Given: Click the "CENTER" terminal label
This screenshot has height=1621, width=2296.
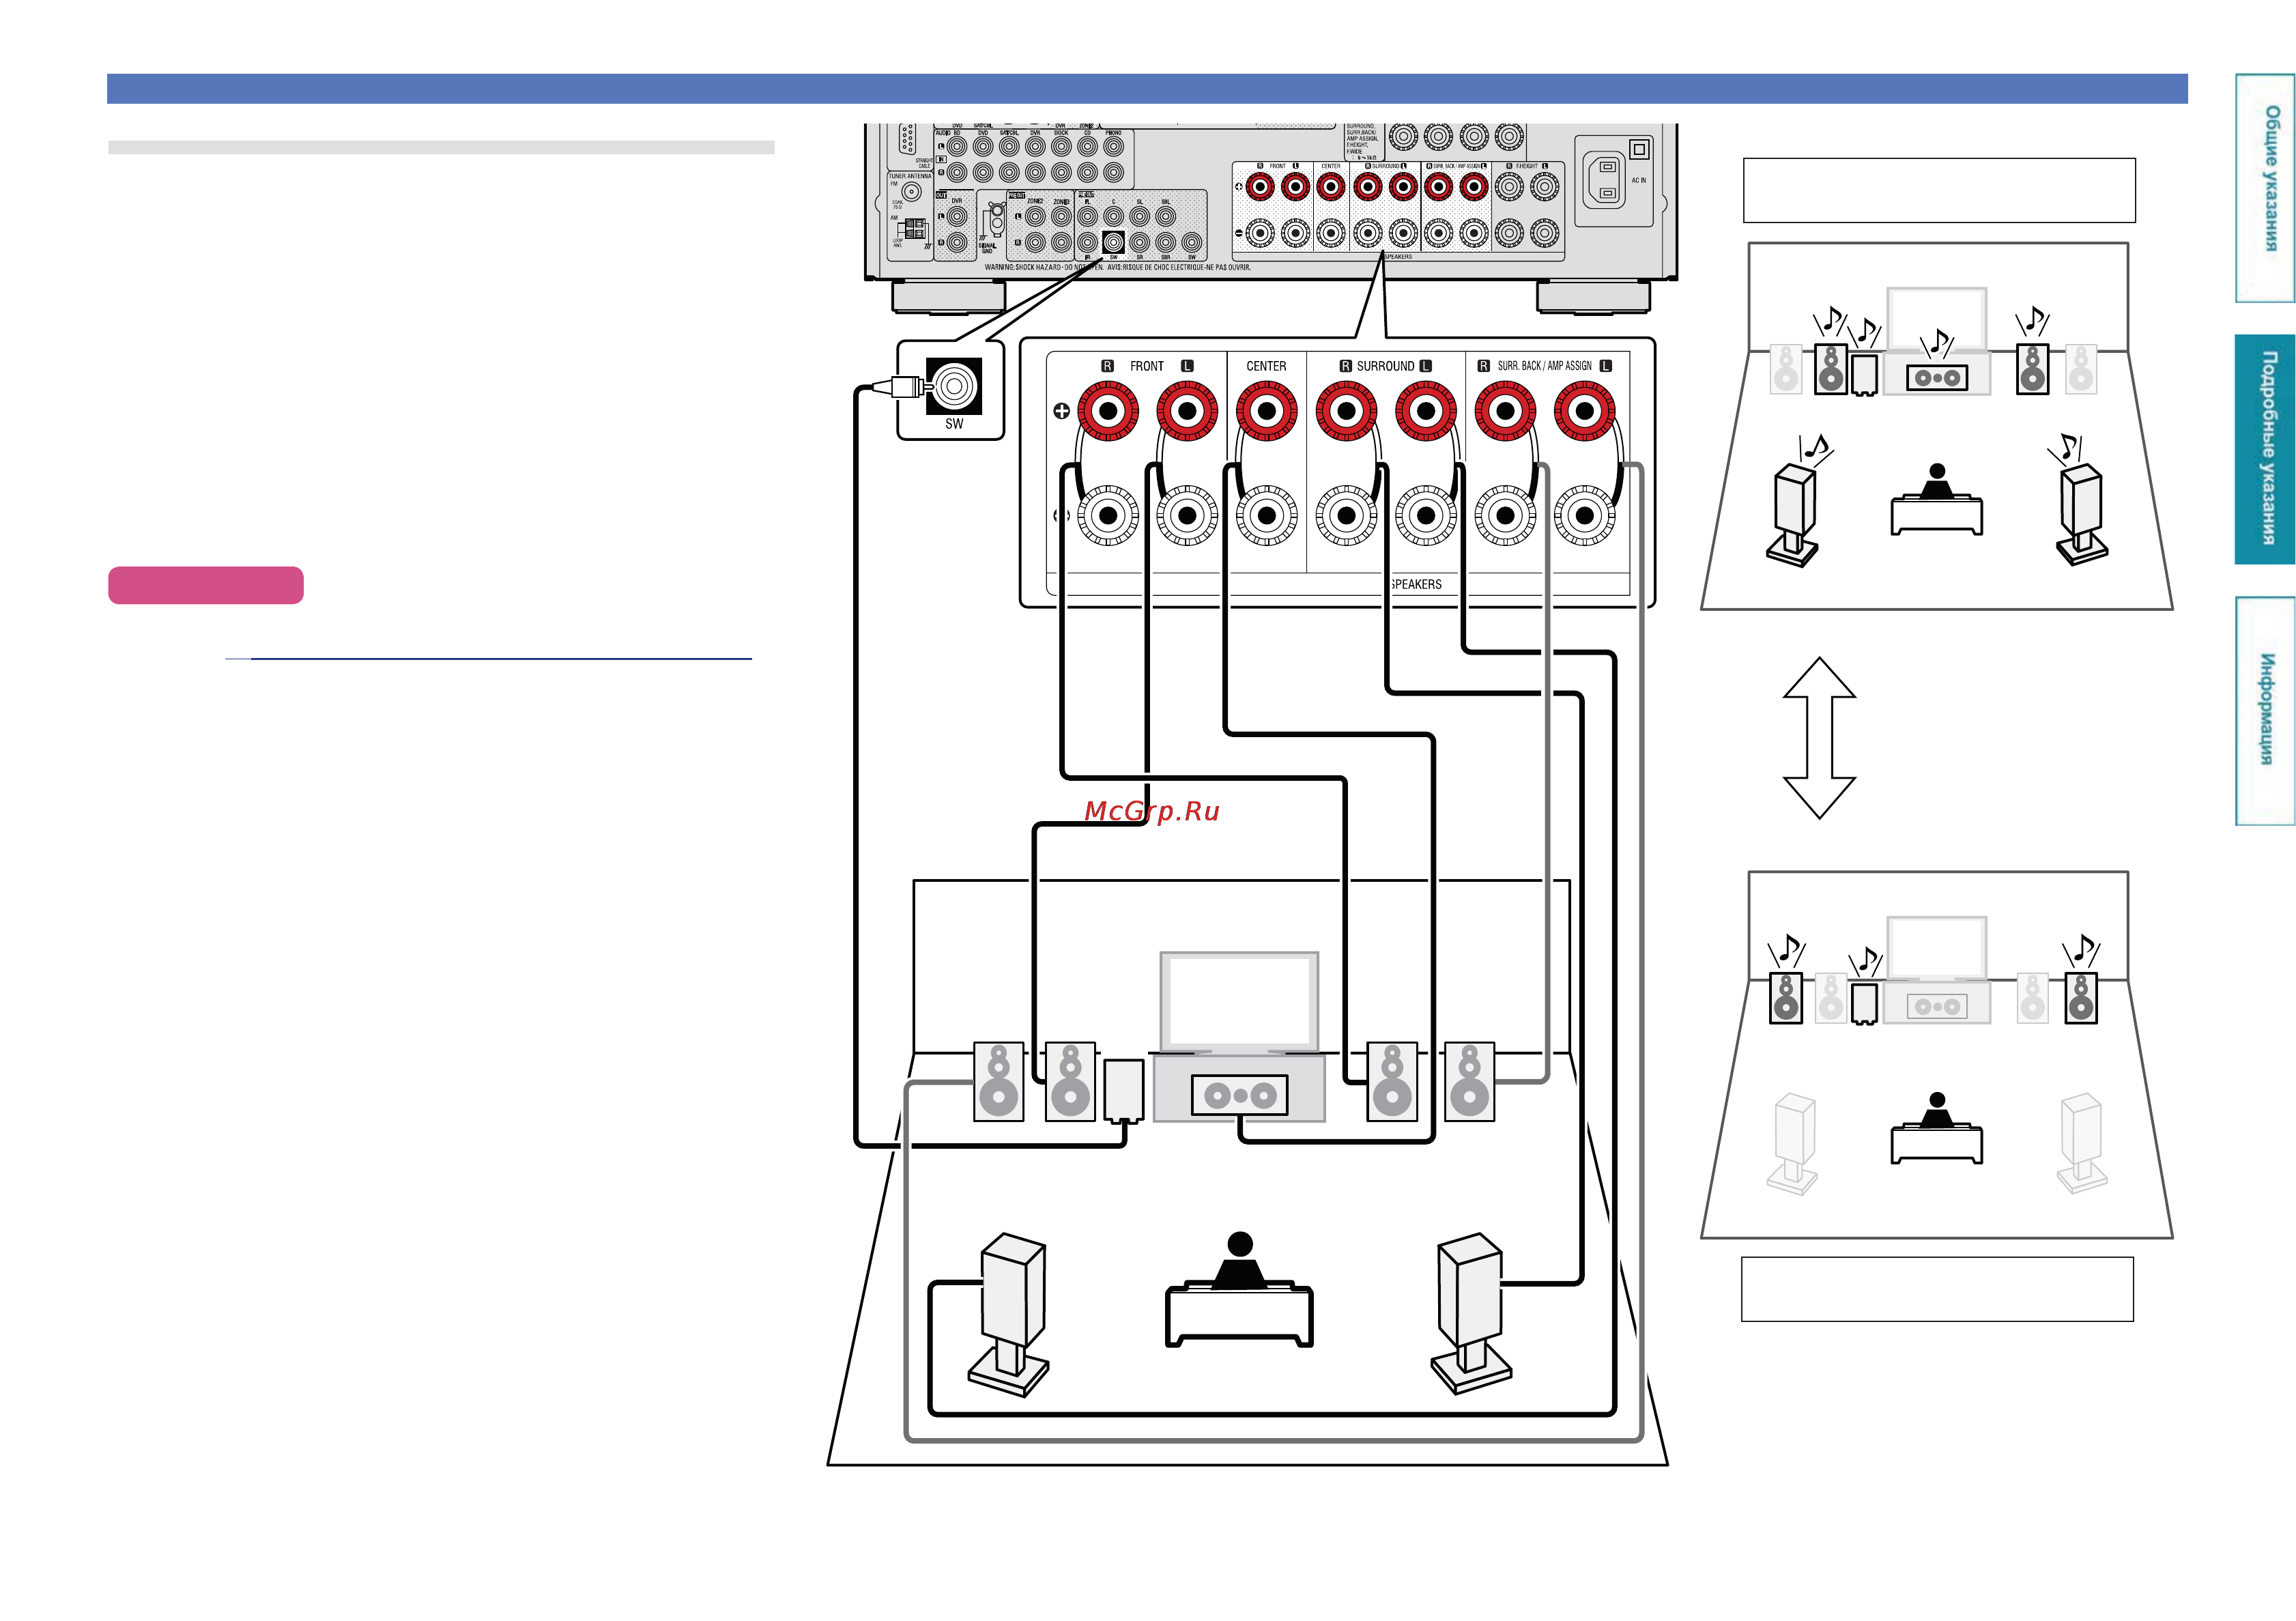Looking at the screenshot, I should [x=1266, y=366].
